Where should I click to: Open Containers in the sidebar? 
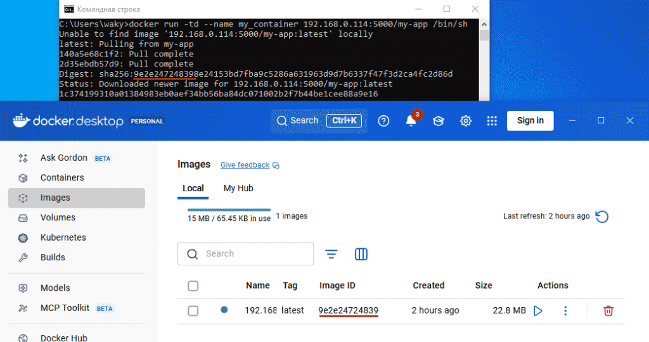[62, 178]
